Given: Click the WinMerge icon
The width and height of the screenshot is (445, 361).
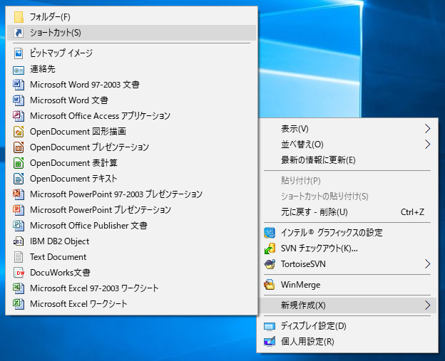Looking at the screenshot, I should [270, 285].
